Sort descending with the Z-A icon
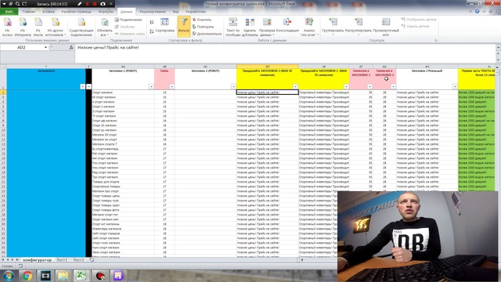This screenshot has width=501, height=282. (151, 31)
